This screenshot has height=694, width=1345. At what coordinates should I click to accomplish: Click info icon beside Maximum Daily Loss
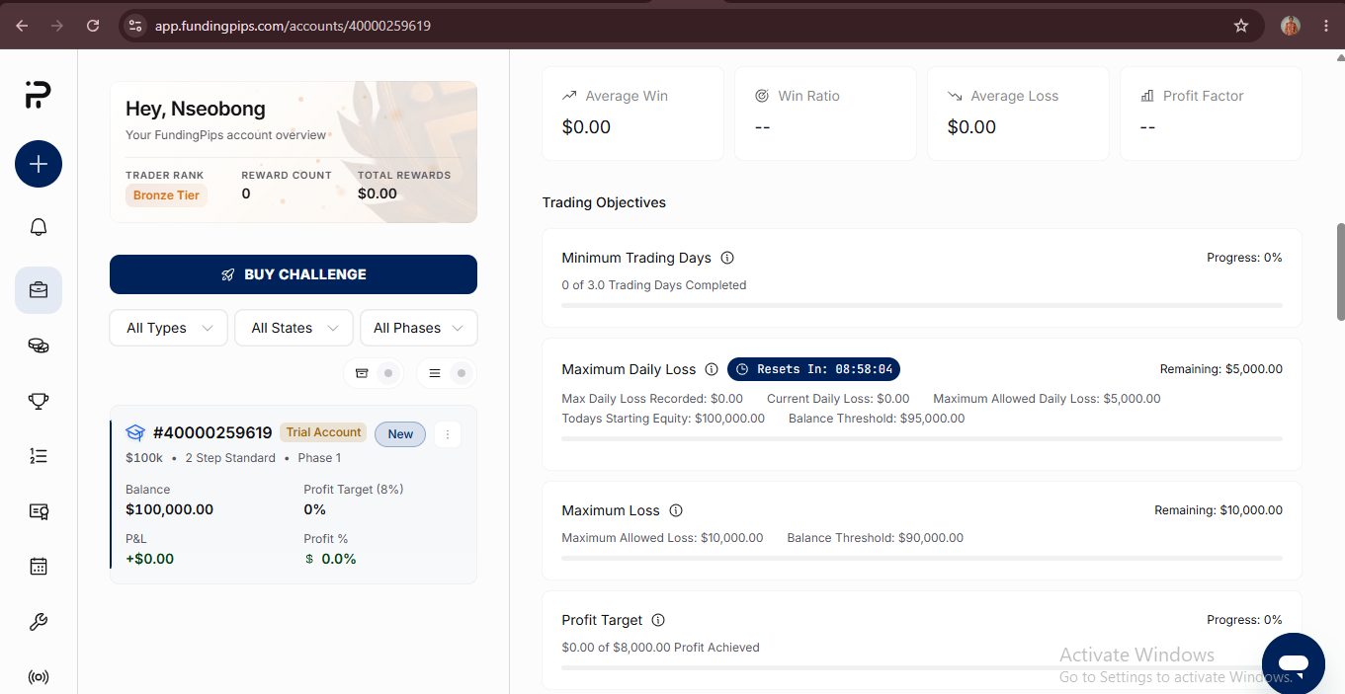[x=712, y=369]
